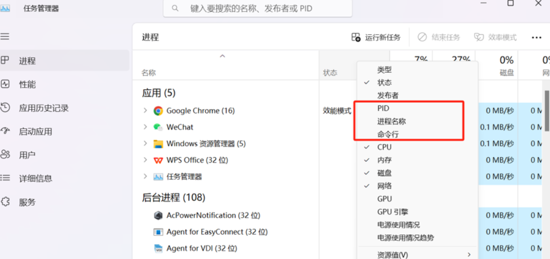Click the 性能 sidebar icon
Image resolution: width=550 pixels, height=259 pixels.
[5, 84]
